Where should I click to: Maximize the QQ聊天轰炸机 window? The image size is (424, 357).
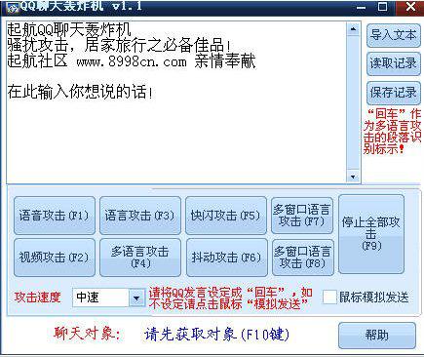(383, 7)
